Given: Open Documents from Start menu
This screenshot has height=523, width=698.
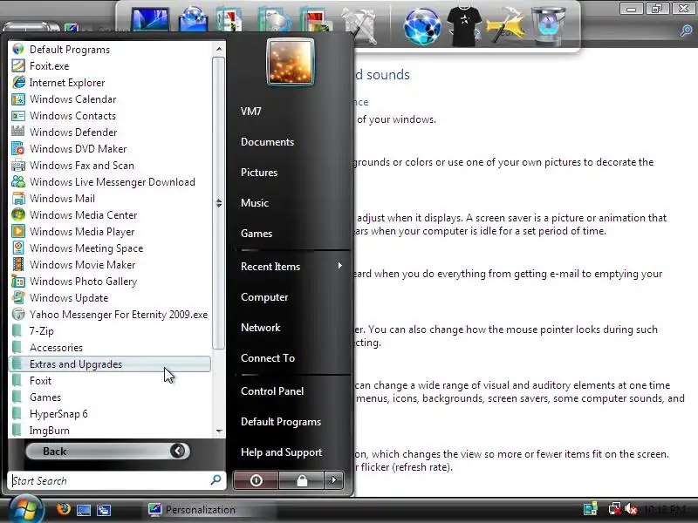Looking at the screenshot, I should point(268,142).
